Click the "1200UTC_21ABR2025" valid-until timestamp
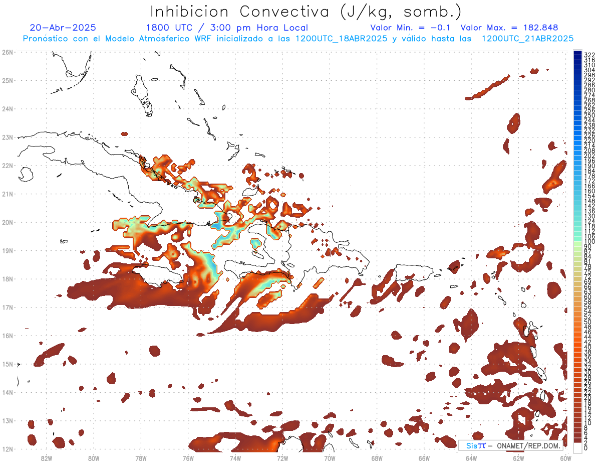 tap(527, 39)
